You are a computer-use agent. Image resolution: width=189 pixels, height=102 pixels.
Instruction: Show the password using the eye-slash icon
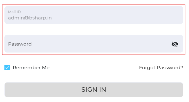pyautogui.click(x=175, y=44)
